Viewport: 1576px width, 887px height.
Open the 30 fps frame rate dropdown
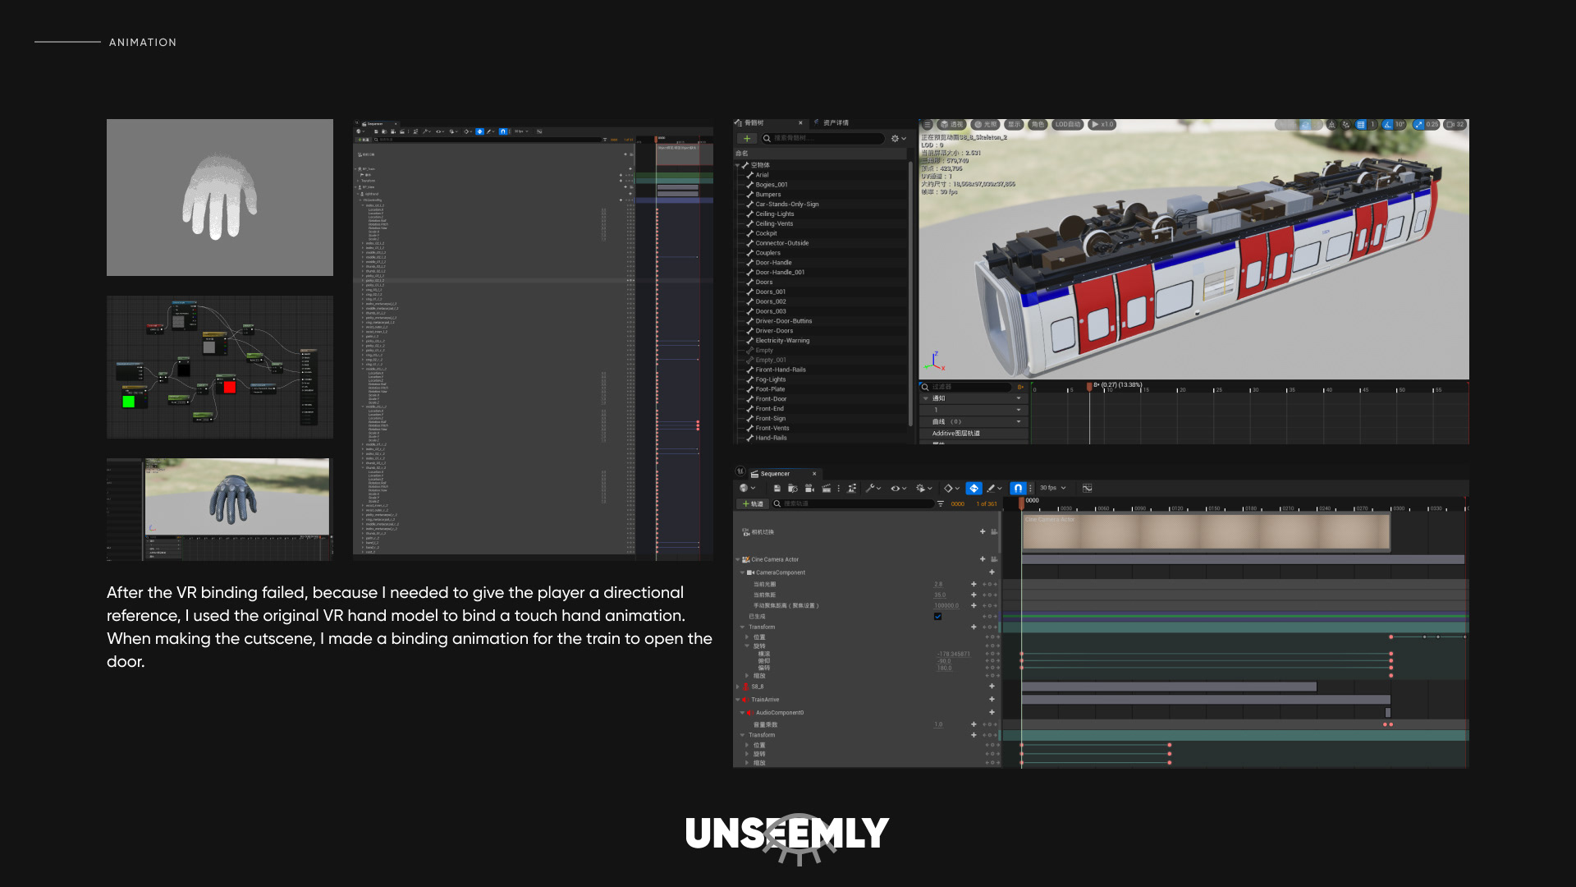[x=1052, y=488]
